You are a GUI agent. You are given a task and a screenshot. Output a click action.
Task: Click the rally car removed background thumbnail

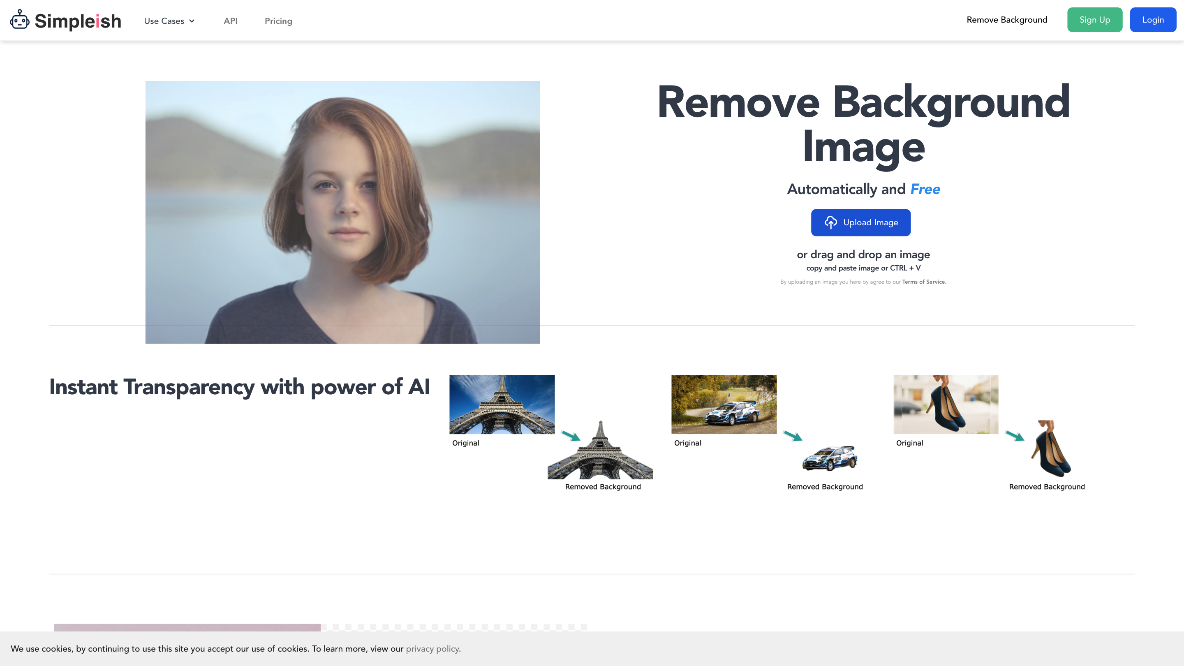830,458
